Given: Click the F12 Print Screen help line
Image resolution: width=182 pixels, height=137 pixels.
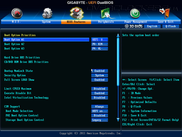Looking at the screenshot, I should click(150, 120).
